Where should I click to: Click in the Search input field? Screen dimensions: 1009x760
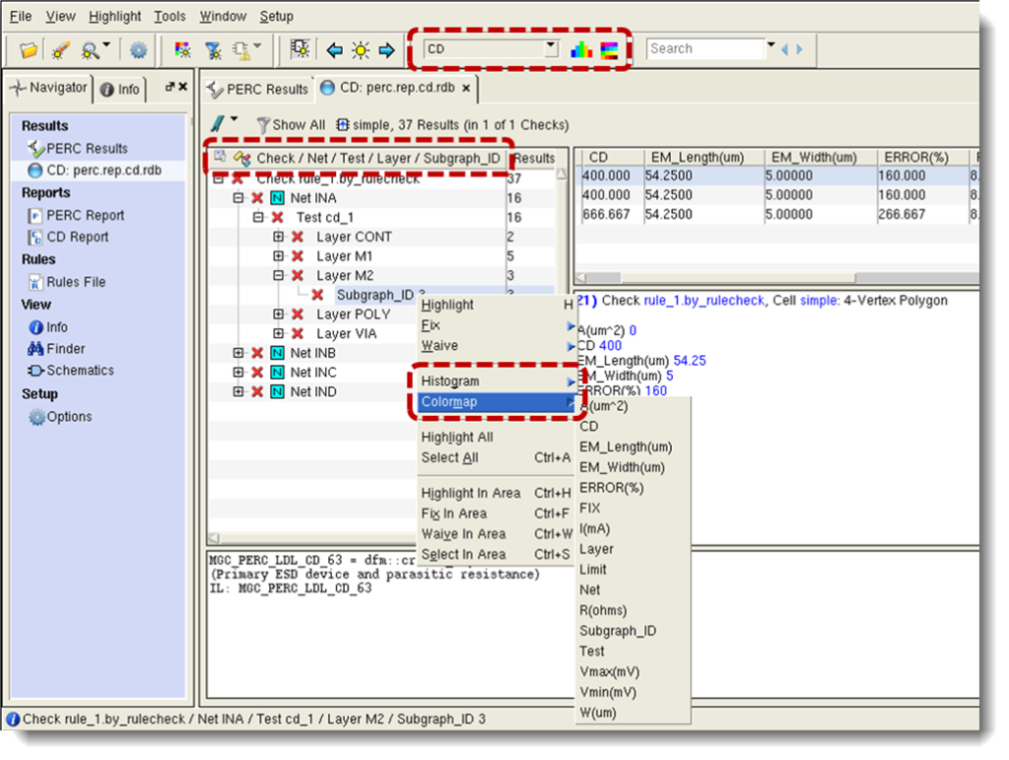click(x=706, y=49)
